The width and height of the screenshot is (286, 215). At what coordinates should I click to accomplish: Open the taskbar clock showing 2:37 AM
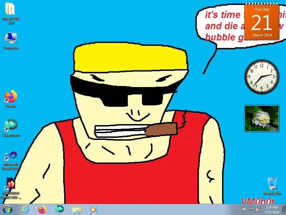pyautogui.click(x=272, y=210)
